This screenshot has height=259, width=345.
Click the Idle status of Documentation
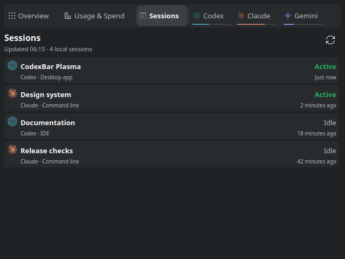[330, 122]
